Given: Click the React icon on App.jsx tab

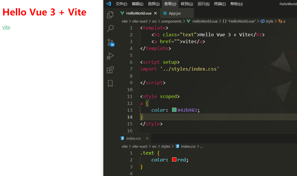Looking at the screenshot, I should point(165,13).
